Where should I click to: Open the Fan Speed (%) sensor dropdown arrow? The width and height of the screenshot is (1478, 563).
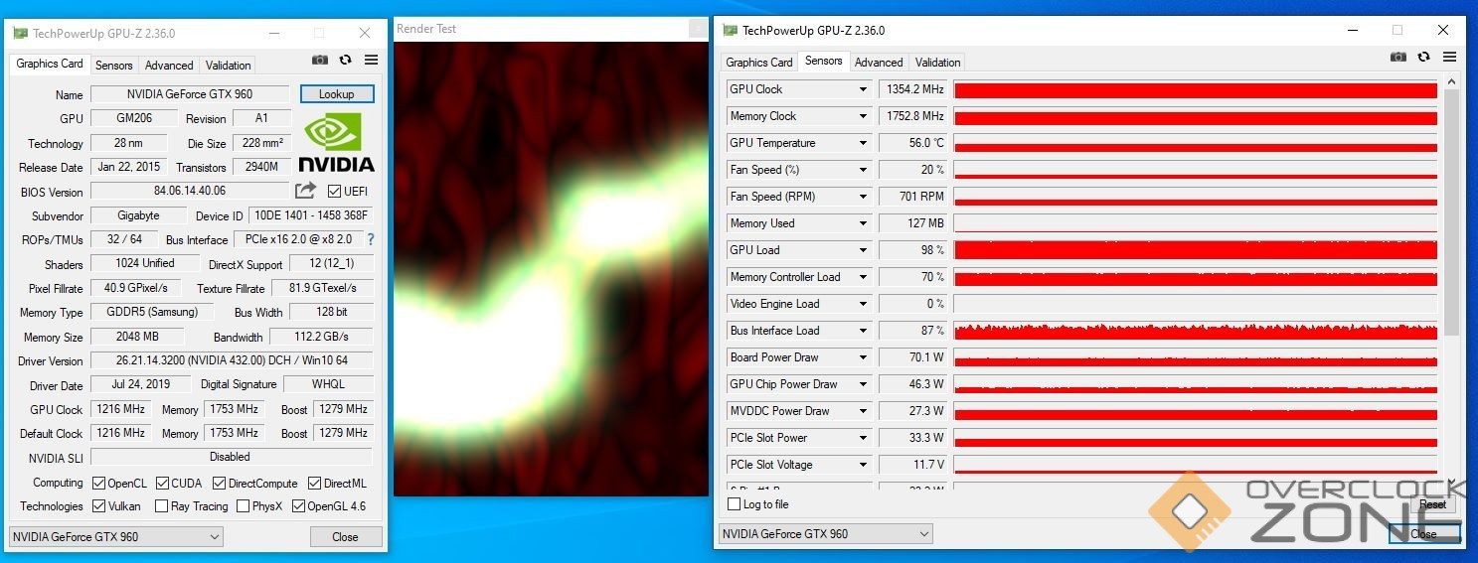click(863, 170)
